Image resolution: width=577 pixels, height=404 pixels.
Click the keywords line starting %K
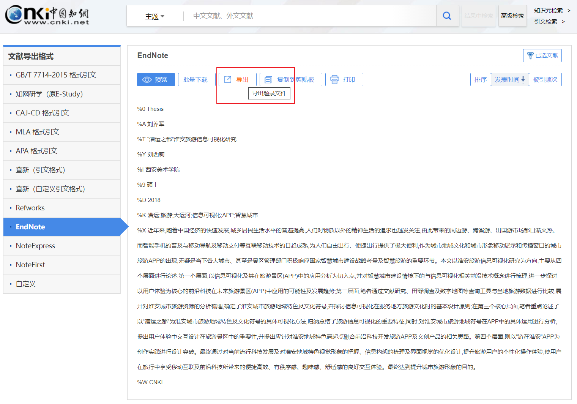pos(197,215)
